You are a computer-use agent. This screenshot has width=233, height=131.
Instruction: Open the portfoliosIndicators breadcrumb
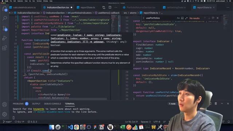[x=80, y=13]
